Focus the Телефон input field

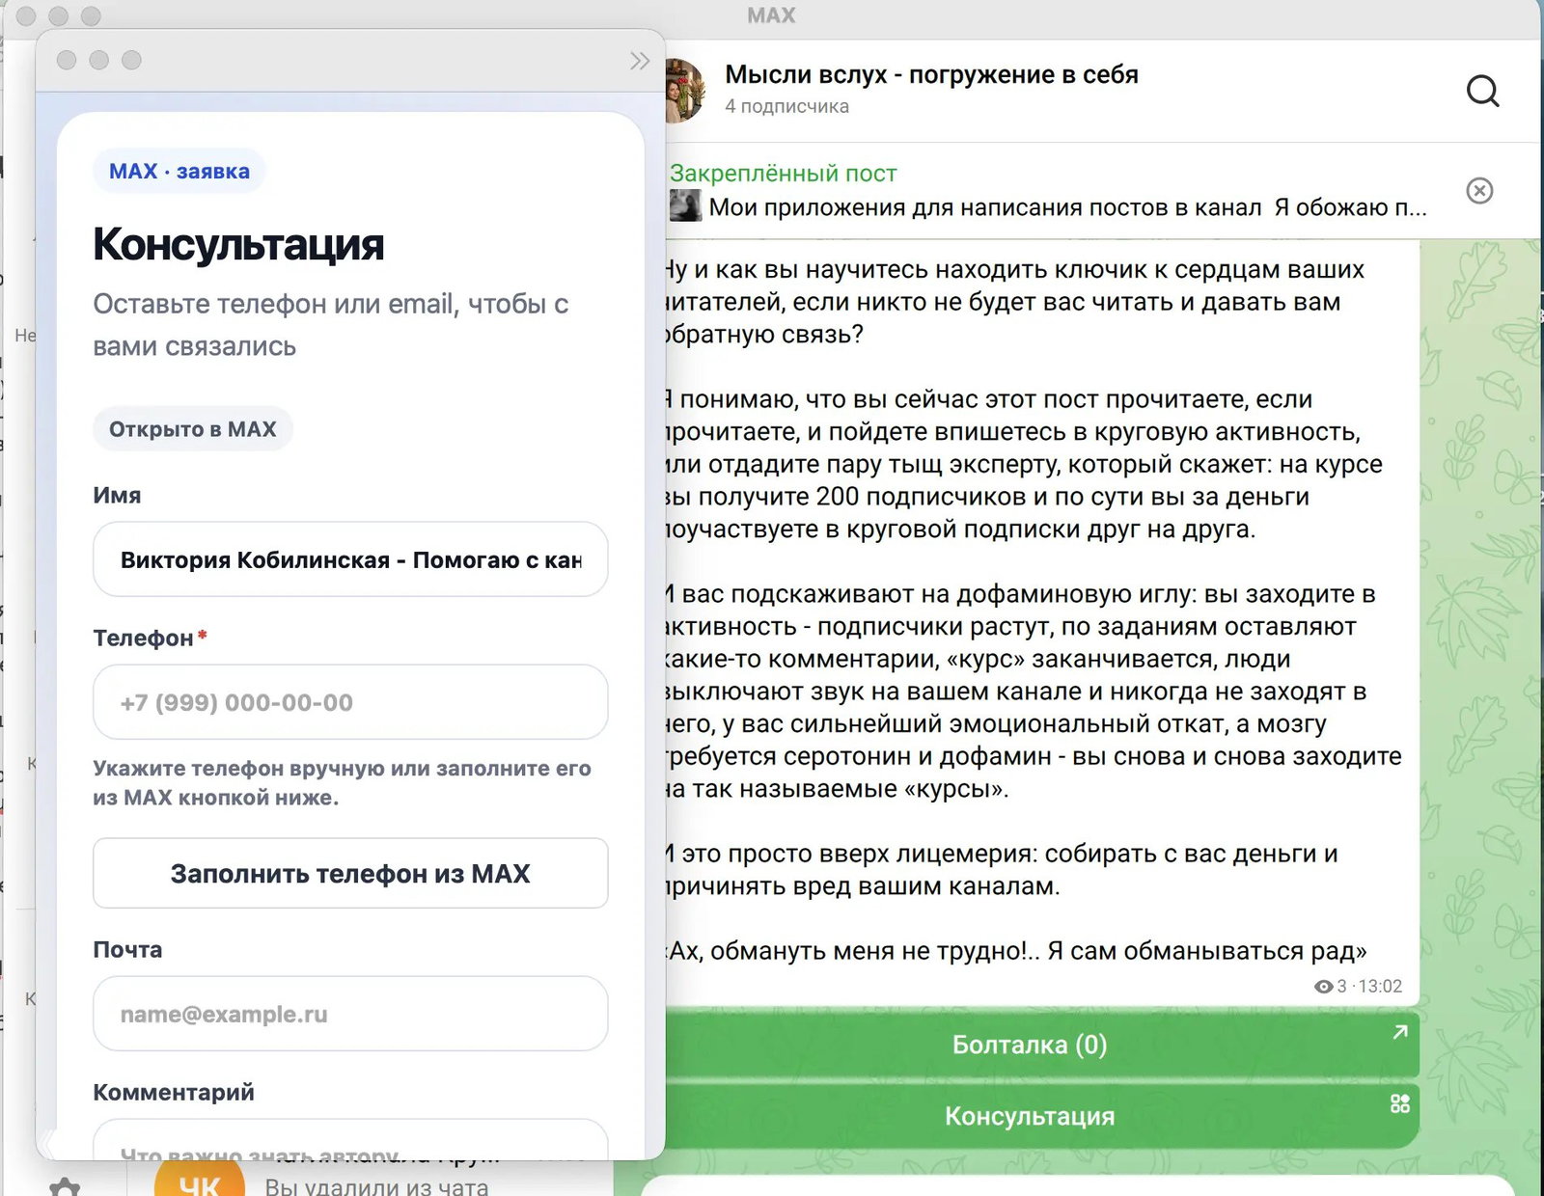[x=350, y=702]
